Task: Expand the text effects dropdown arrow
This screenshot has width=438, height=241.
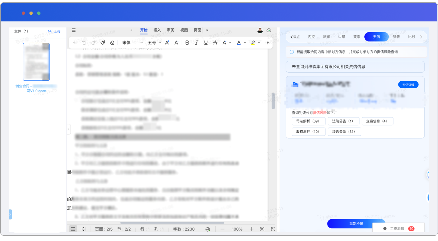Action: coord(230,43)
